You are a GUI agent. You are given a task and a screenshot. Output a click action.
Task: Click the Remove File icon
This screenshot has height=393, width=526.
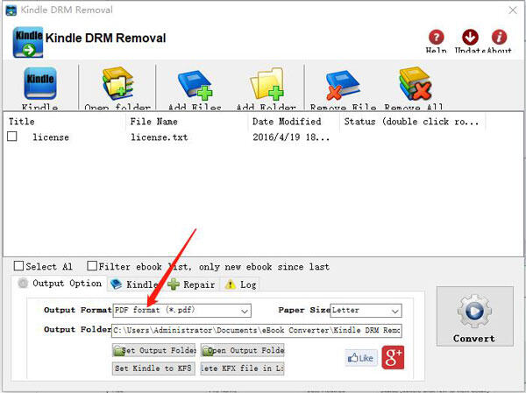click(342, 84)
